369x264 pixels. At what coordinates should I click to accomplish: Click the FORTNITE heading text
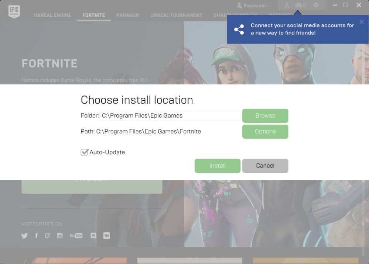[49, 63]
